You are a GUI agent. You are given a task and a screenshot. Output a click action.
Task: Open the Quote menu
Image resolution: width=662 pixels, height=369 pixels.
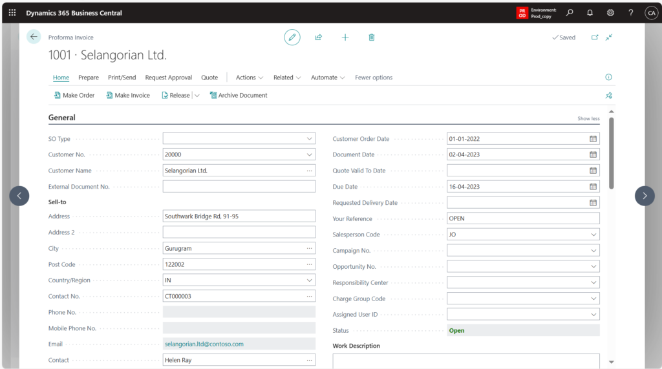click(x=209, y=78)
